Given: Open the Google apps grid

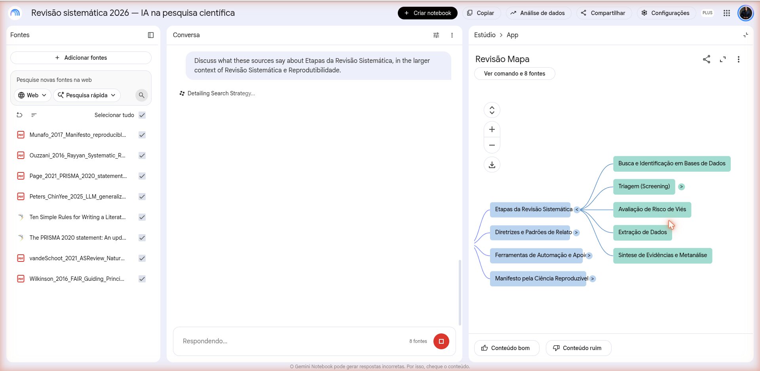Looking at the screenshot, I should pos(727,13).
